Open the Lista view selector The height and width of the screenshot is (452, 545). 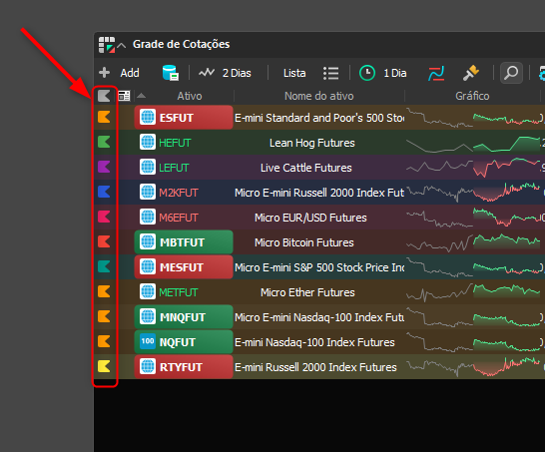click(x=294, y=73)
